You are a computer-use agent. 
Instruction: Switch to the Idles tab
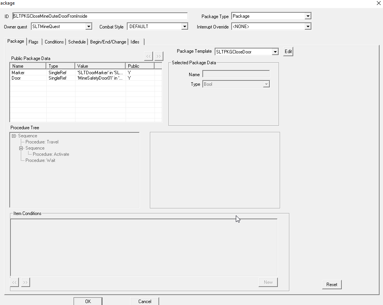click(135, 42)
